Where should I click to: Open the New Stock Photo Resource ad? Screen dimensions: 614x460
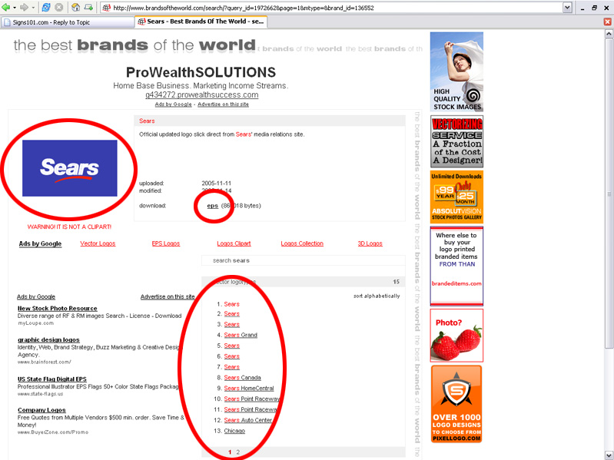57,308
